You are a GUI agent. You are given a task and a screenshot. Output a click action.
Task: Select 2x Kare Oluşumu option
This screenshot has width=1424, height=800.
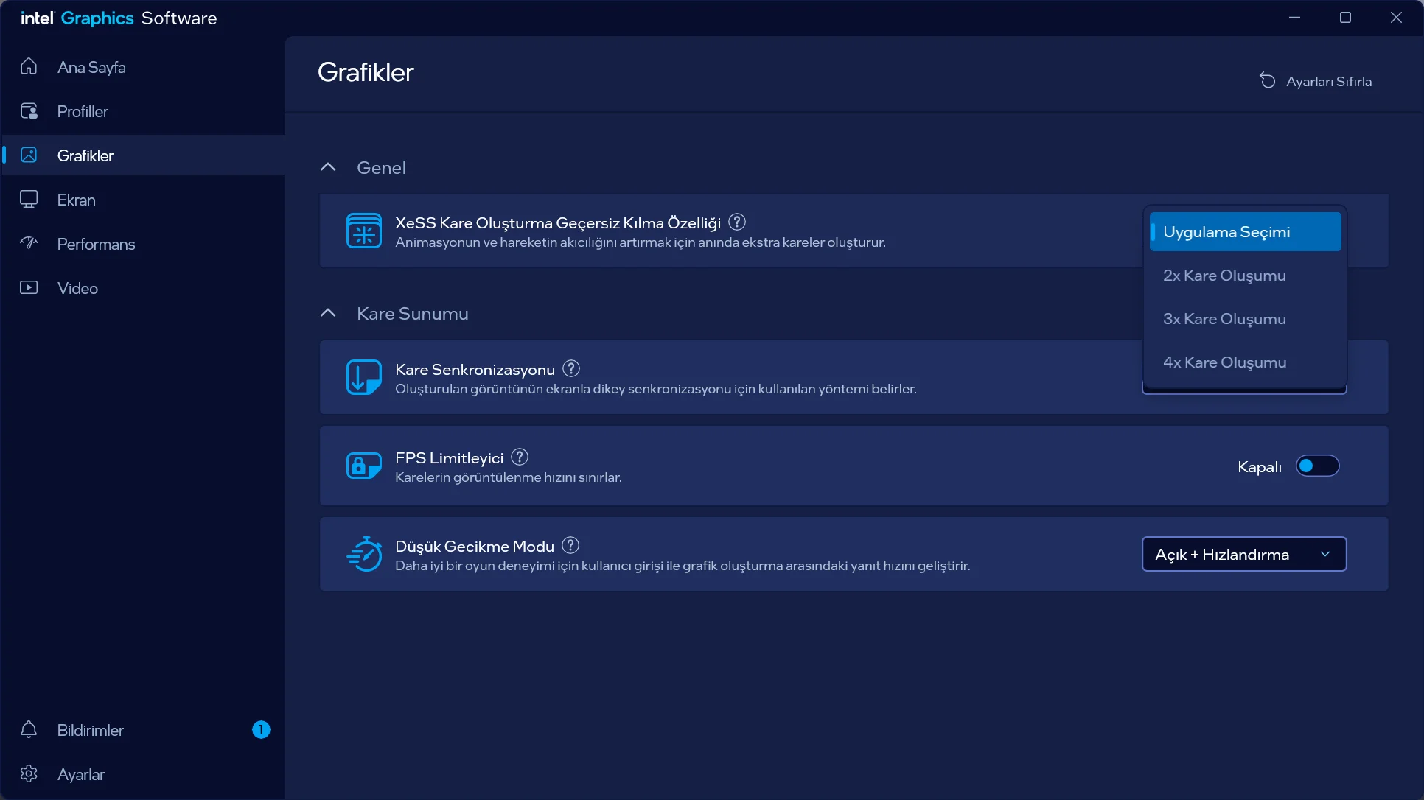pos(1224,276)
